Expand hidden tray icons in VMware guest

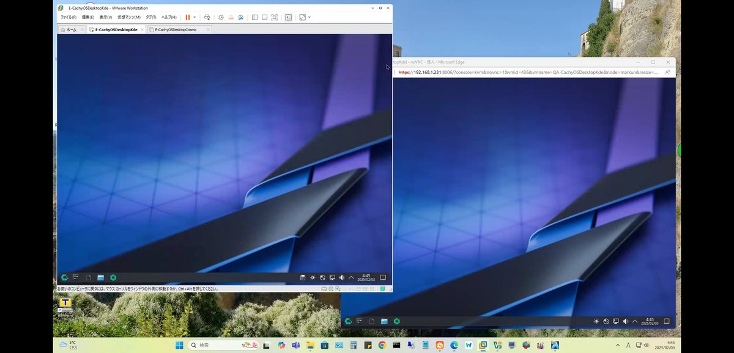point(351,277)
